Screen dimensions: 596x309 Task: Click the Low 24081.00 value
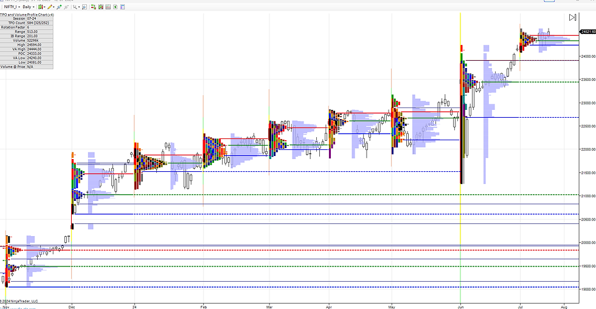click(x=40, y=63)
